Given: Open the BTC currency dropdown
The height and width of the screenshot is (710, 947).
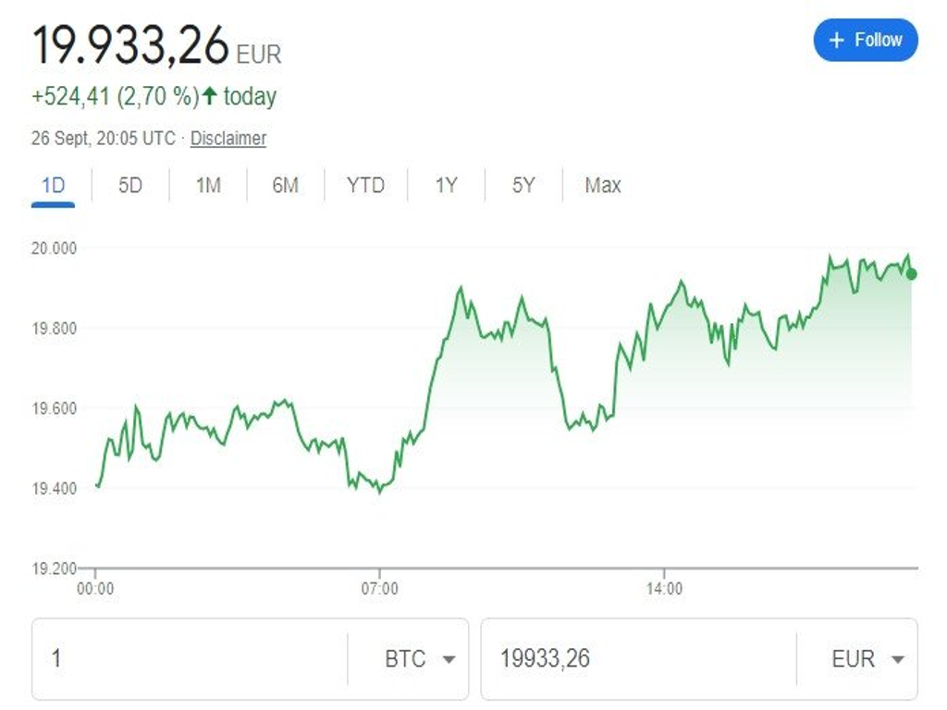Looking at the screenshot, I should 420,659.
